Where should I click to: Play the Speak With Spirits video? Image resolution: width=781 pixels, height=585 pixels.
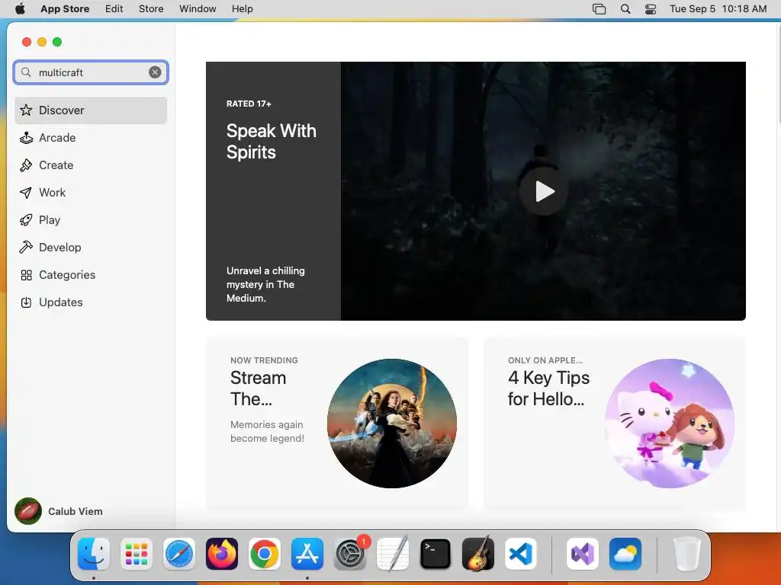pos(543,191)
